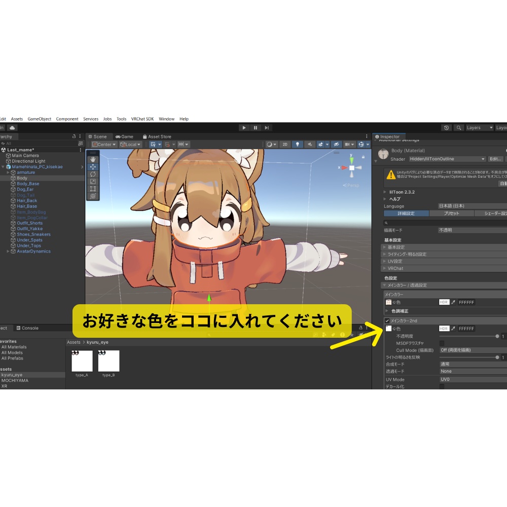Select the Rotate tool
Image resolution: width=507 pixels, height=507 pixels.
92,174
